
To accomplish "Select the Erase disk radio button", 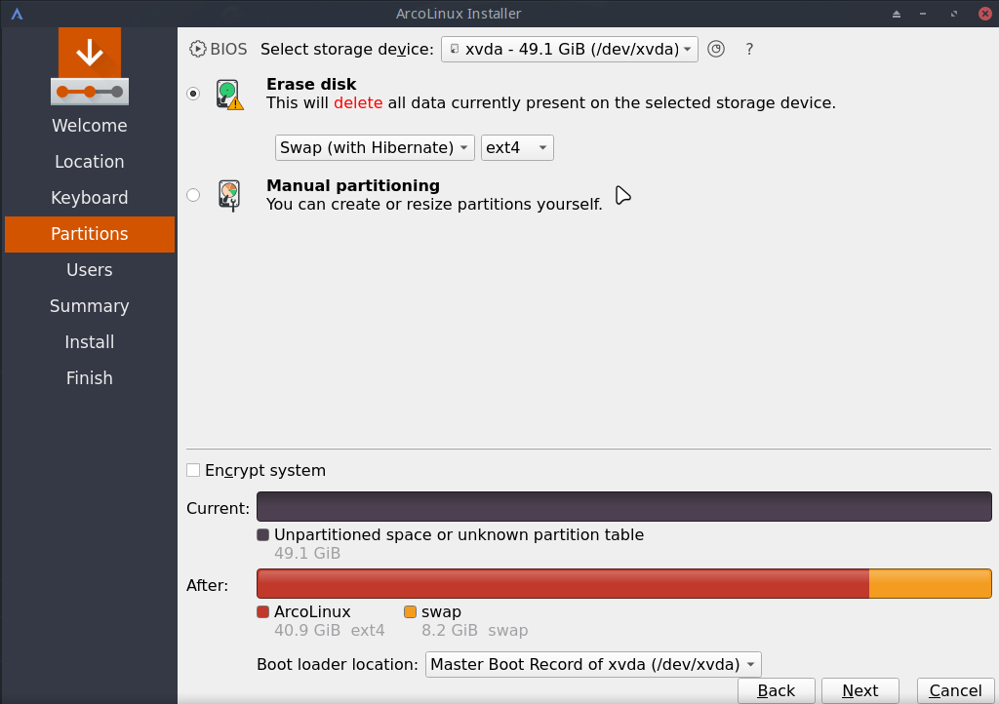I will coord(193,94).
